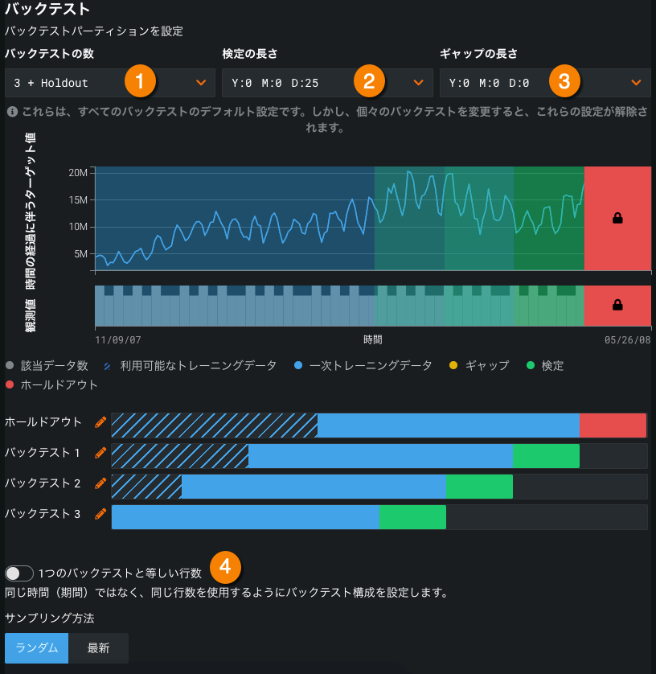Click pencil icon next to ホールドアウト

point(100,421)
